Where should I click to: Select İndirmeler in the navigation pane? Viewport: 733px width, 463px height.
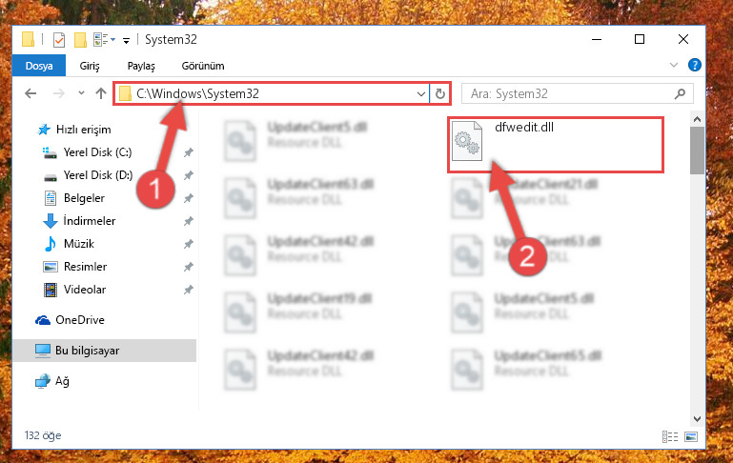[x=90, y=220]
